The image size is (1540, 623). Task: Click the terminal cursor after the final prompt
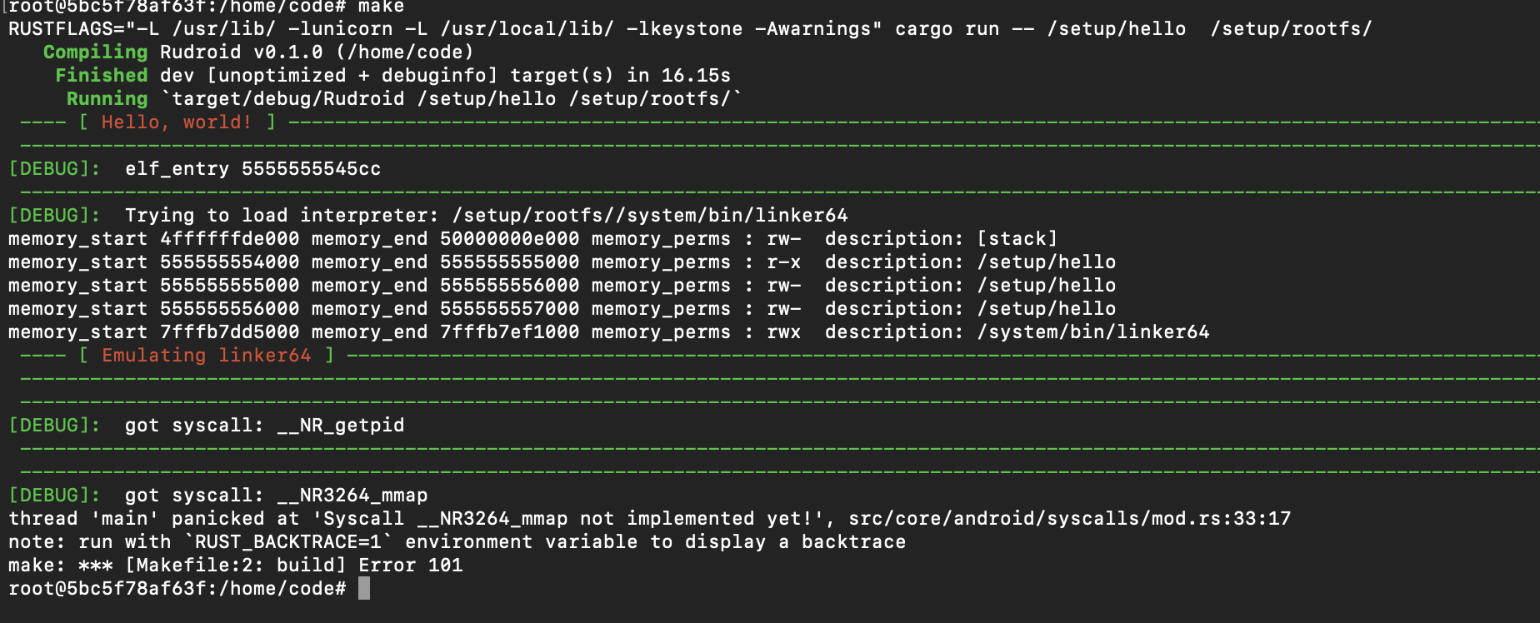[x=364, y=588]
